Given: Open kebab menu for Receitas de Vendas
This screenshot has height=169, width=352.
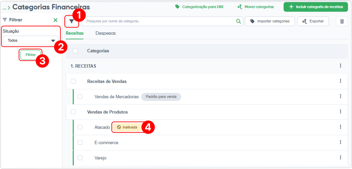Looking at the screenshot, I should [341, 81].
